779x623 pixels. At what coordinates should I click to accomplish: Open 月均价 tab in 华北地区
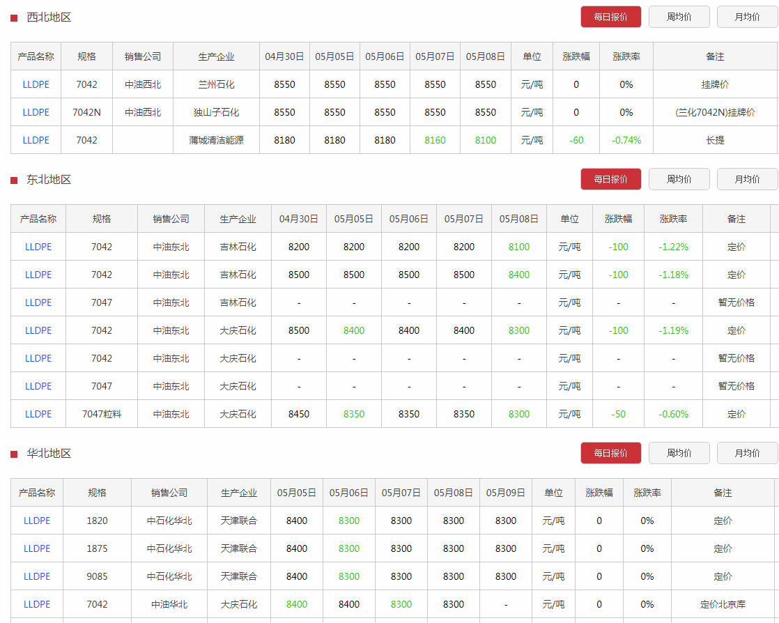[x=747, y=453]
